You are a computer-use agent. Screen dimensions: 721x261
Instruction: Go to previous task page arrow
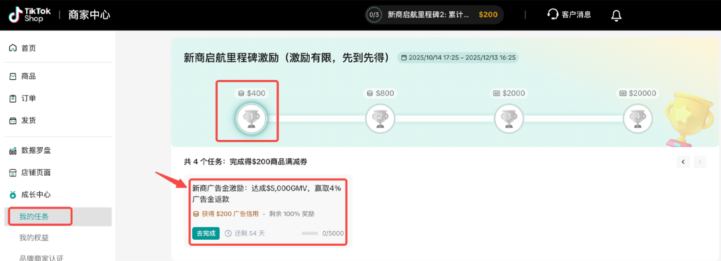pos(683,162)
